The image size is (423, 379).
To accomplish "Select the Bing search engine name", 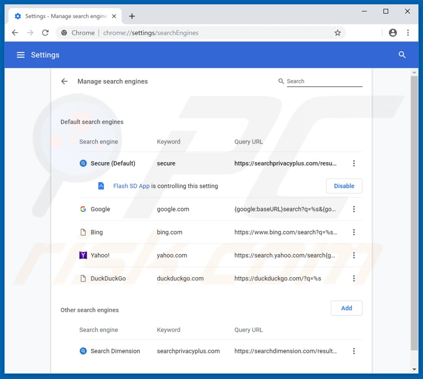I will 96,232.
